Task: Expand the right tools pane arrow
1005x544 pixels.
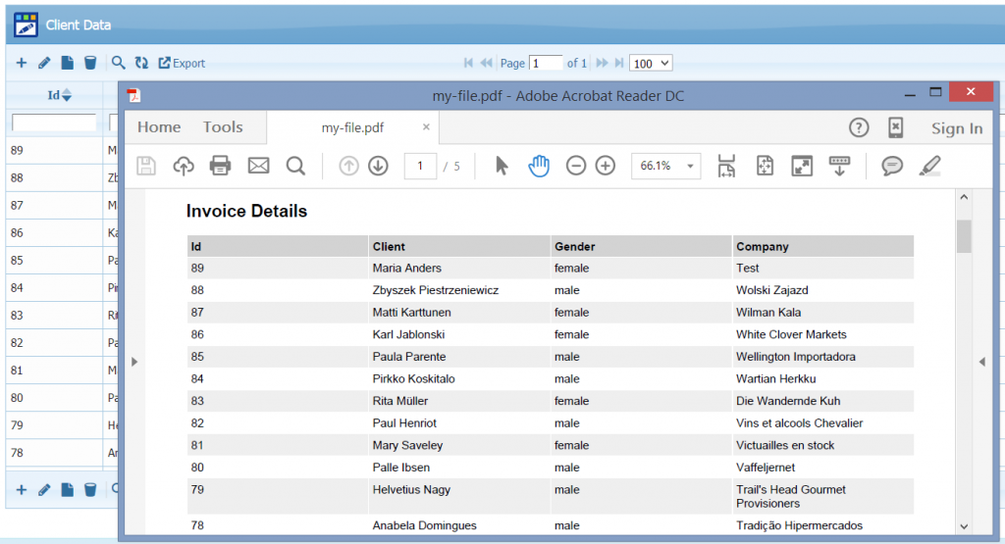Action: pyautogui.click(x=981, y=362)
